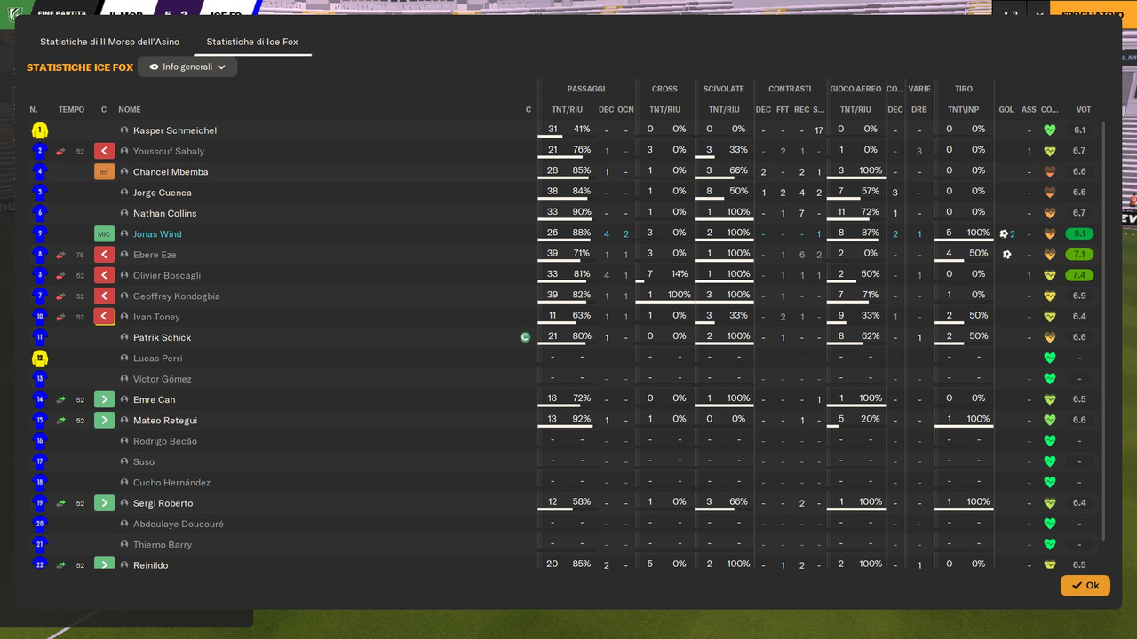The width and height of the screenshot is (1137, 639).
Task: Click the red substituted-off arrow for Geoffrey Kondogbia
Action: [105, 296]
